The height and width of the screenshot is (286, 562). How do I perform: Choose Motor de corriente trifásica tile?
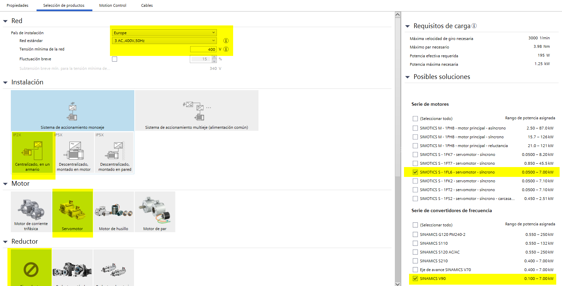point(31,212)
